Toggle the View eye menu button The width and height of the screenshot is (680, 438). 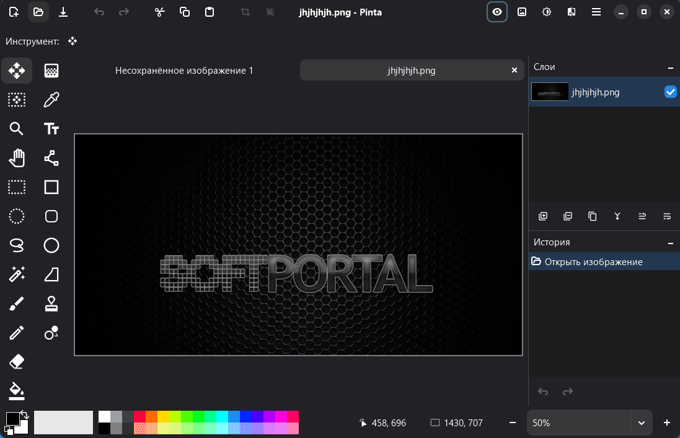coord(497,12)
